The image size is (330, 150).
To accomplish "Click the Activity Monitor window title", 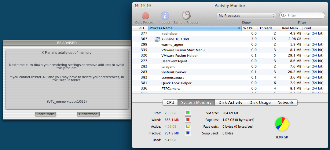I will click(x=230, y=6).
